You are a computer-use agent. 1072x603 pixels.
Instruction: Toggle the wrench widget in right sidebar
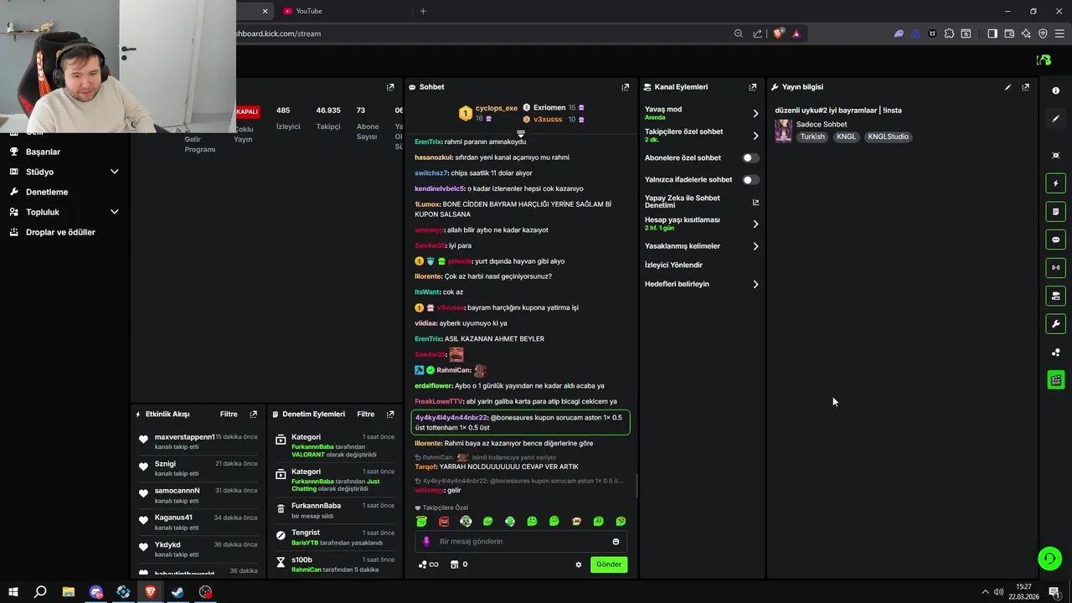click(1055, 324)
